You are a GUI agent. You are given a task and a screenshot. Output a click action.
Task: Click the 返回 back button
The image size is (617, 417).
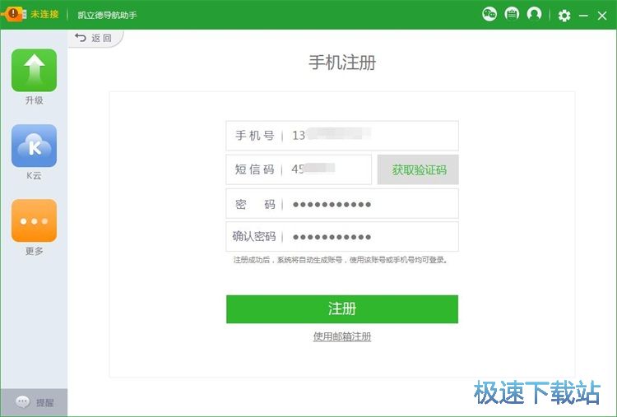tap(94, 38)
